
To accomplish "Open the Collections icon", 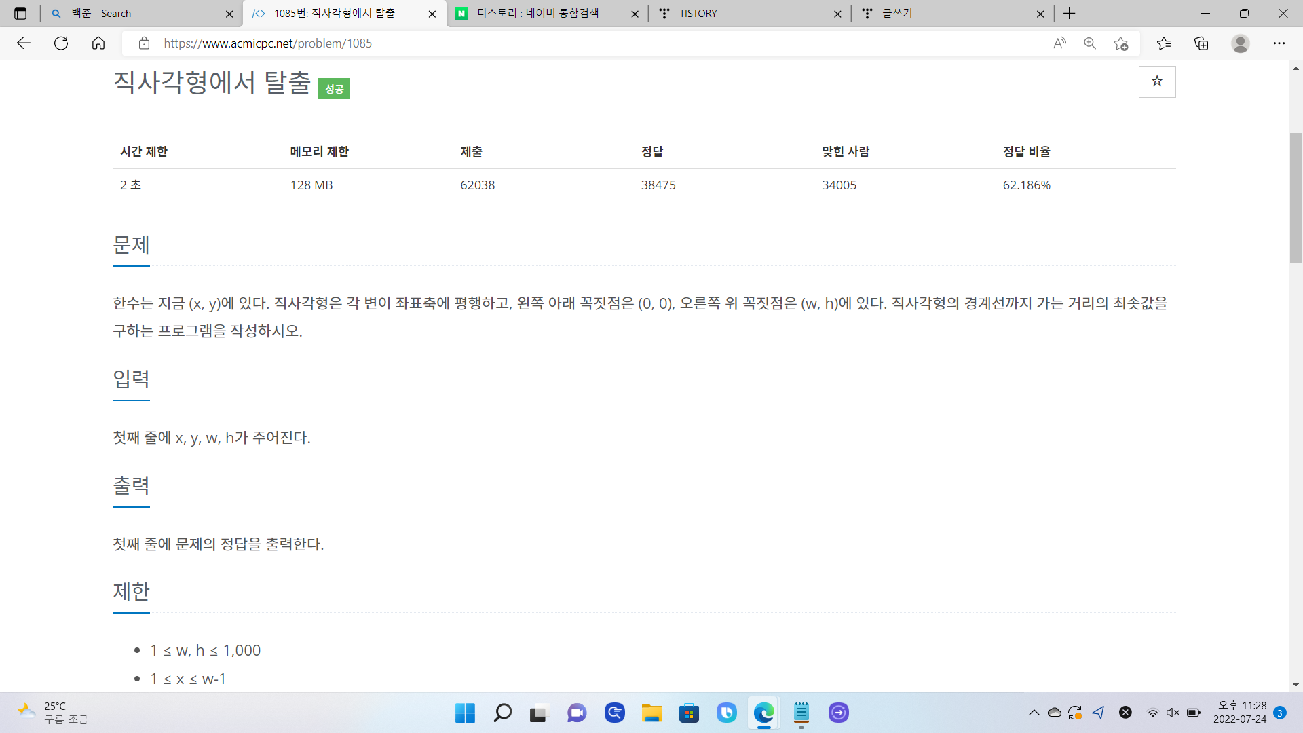I will [1201, 43].
